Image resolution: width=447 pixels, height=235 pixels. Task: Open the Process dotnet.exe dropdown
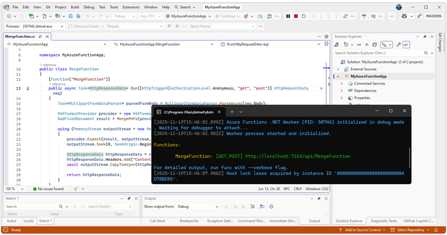[43, 26]
